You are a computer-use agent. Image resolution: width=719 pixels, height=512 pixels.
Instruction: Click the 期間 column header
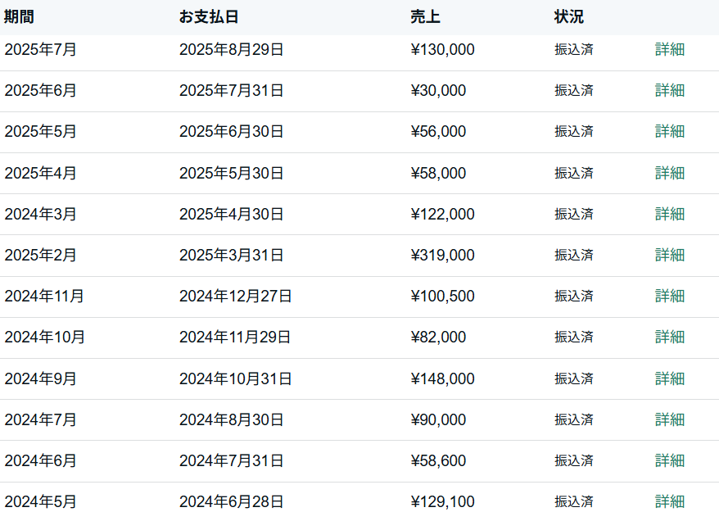(x=20, y=16)
